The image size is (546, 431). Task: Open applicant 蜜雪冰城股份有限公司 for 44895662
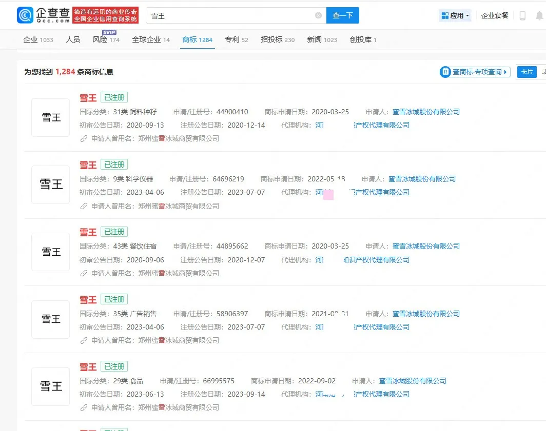click(426, 247)
